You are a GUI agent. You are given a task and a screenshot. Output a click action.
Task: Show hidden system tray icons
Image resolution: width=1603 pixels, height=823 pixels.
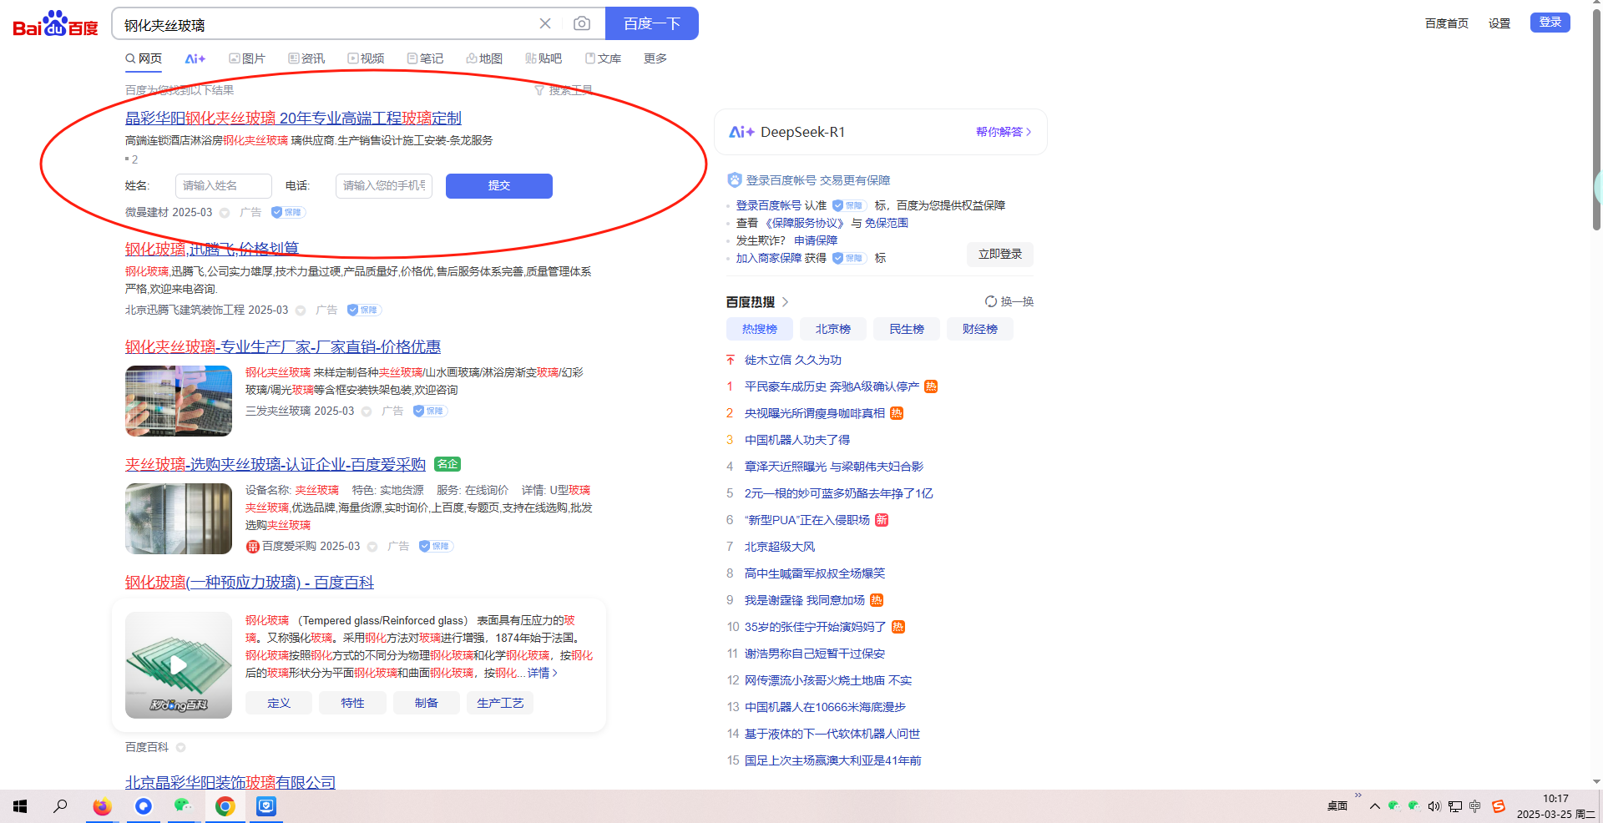pyautogui.click(x=1374, y=806)
